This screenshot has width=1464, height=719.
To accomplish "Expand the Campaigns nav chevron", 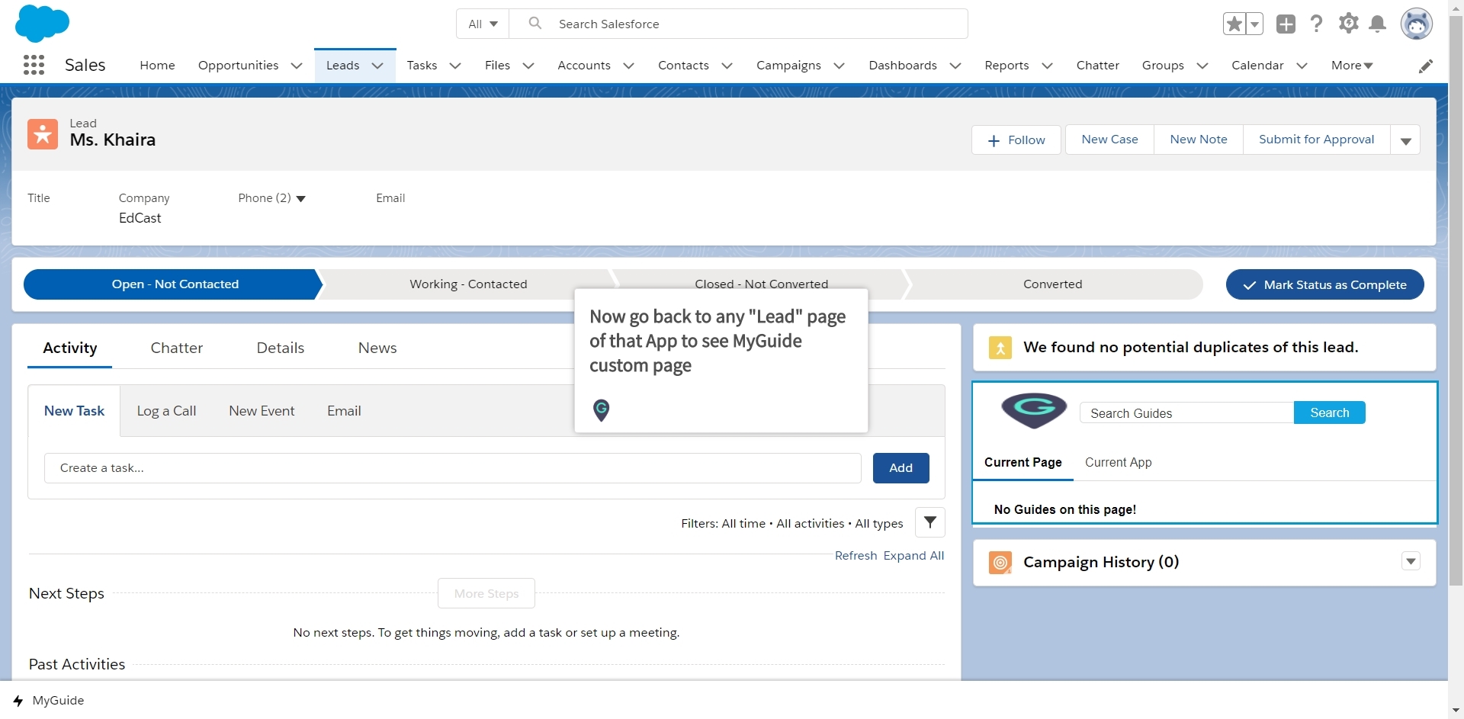I will tap(839, 66).
